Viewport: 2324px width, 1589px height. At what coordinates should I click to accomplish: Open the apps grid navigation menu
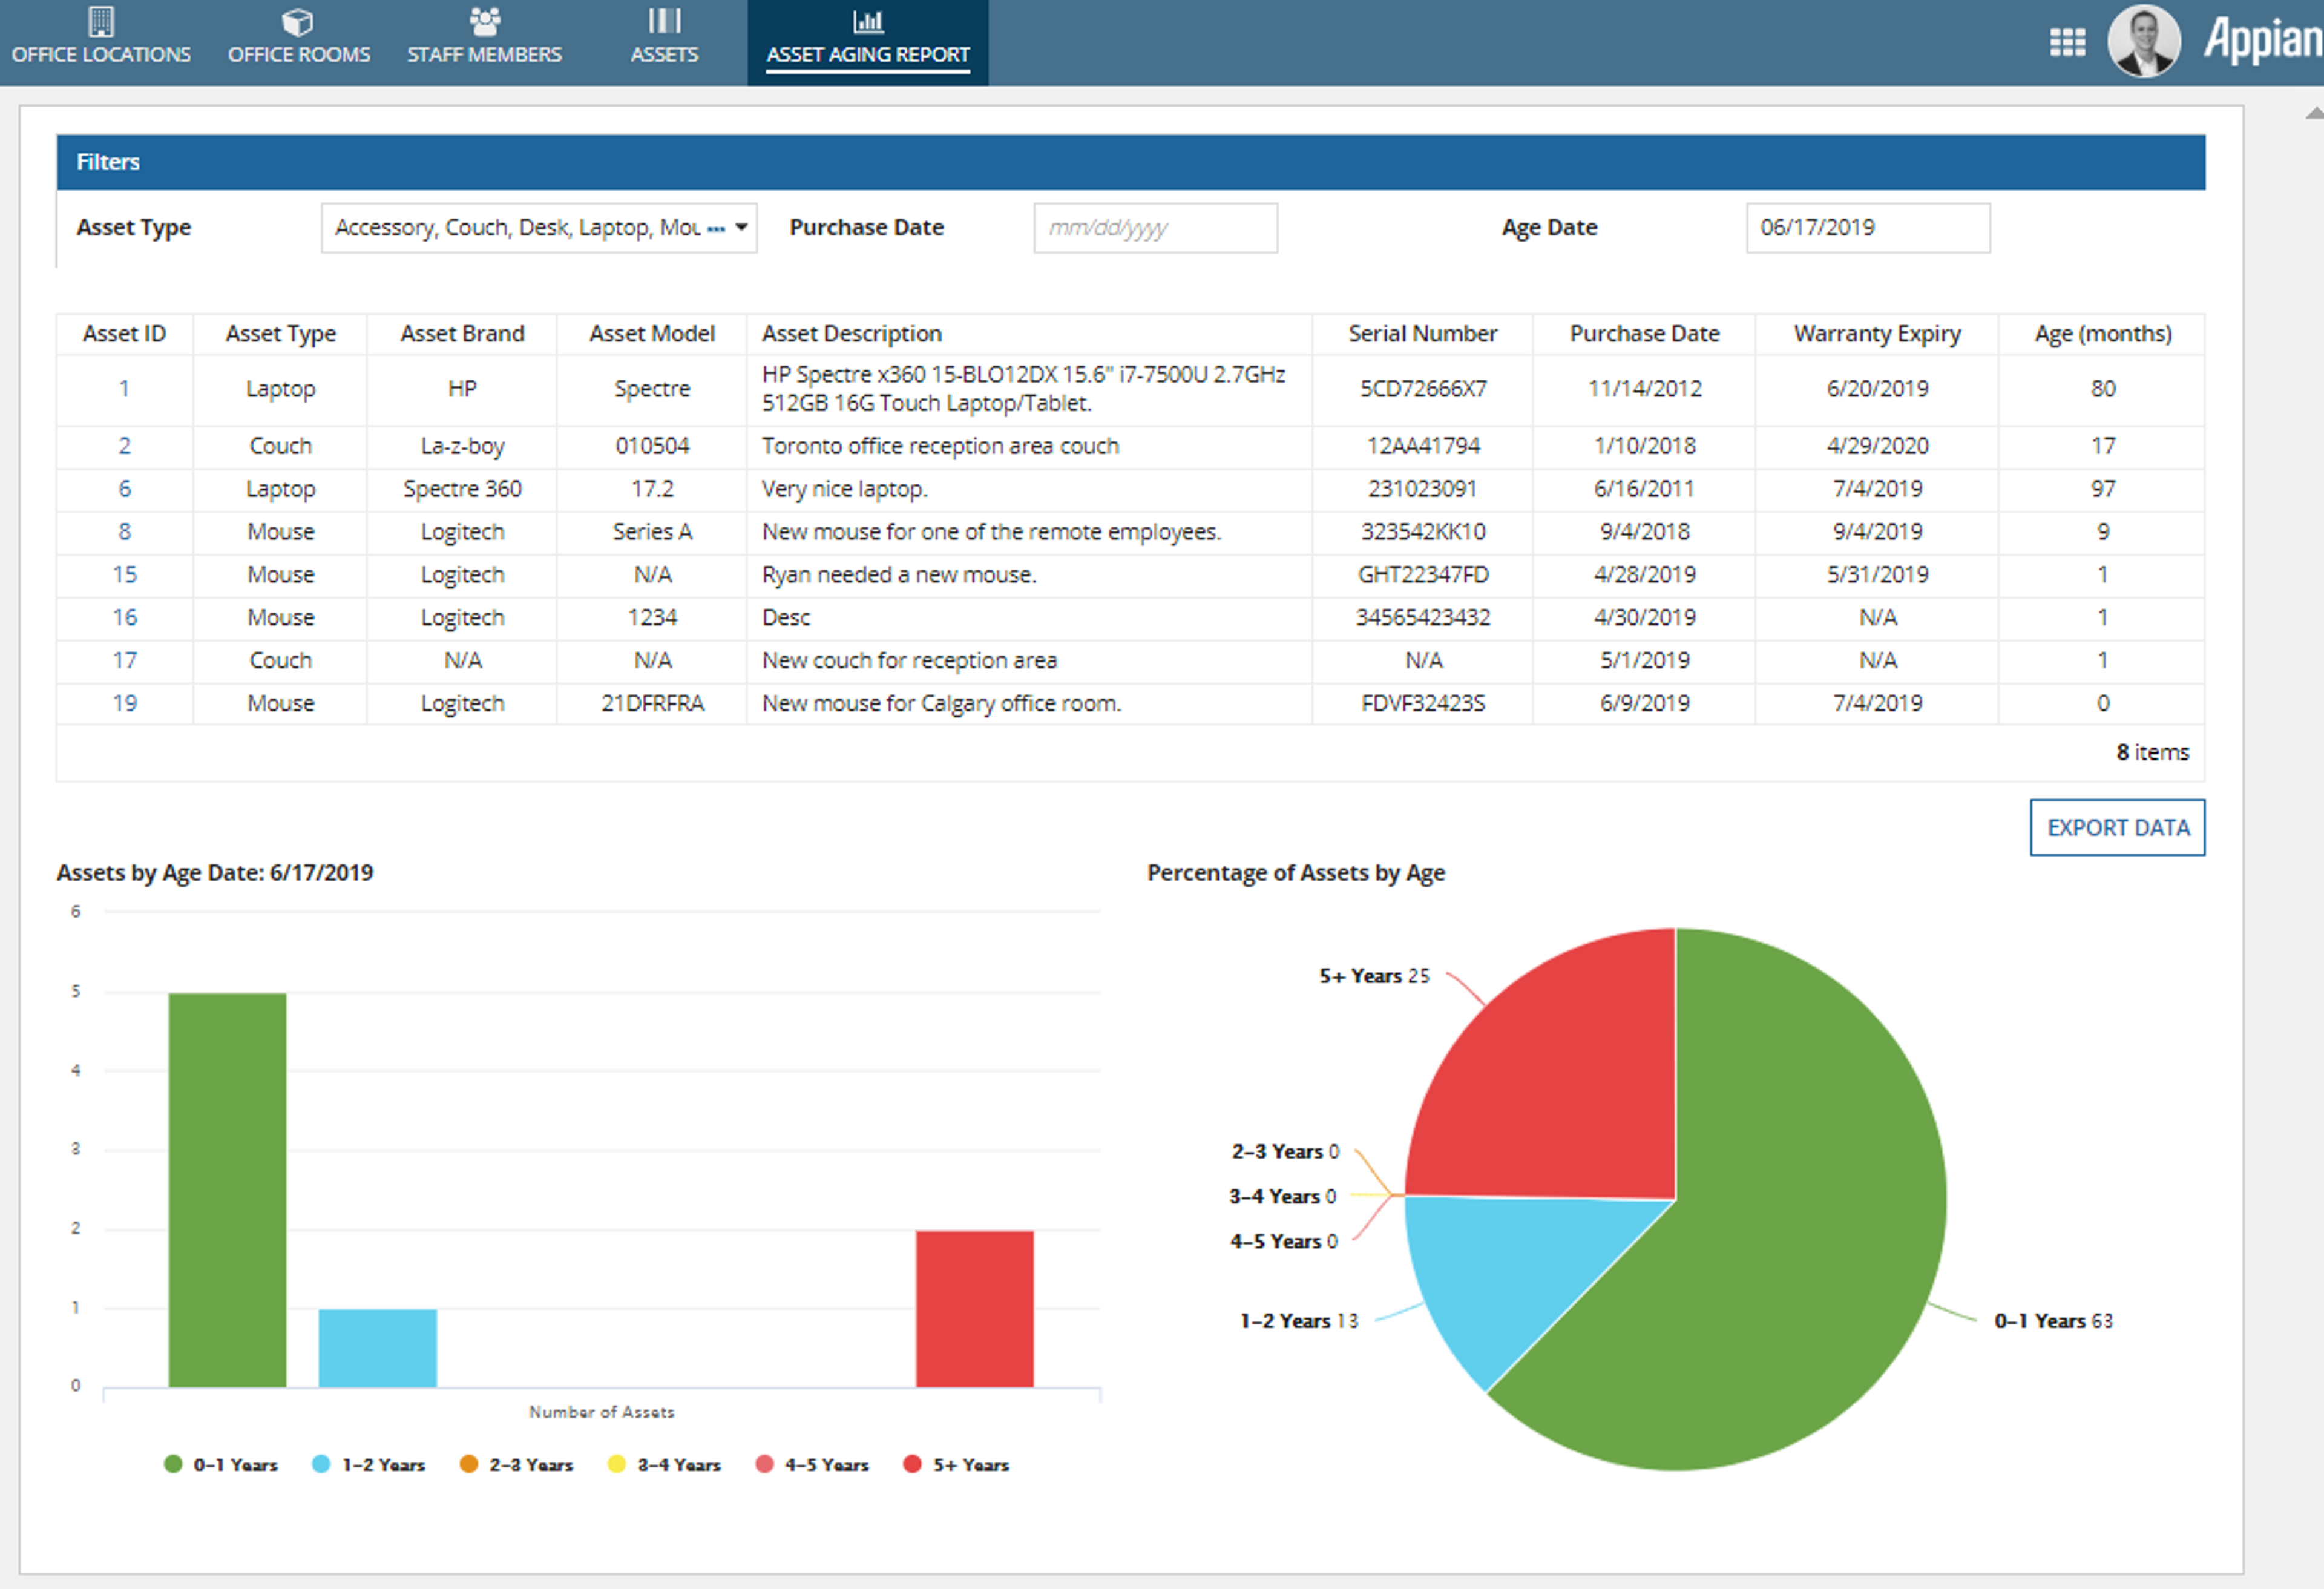click(2067, 42)
